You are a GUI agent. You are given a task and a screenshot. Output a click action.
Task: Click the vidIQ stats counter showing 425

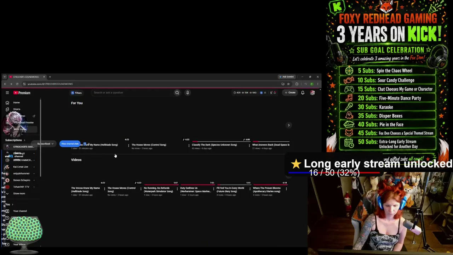pos(237,93)
